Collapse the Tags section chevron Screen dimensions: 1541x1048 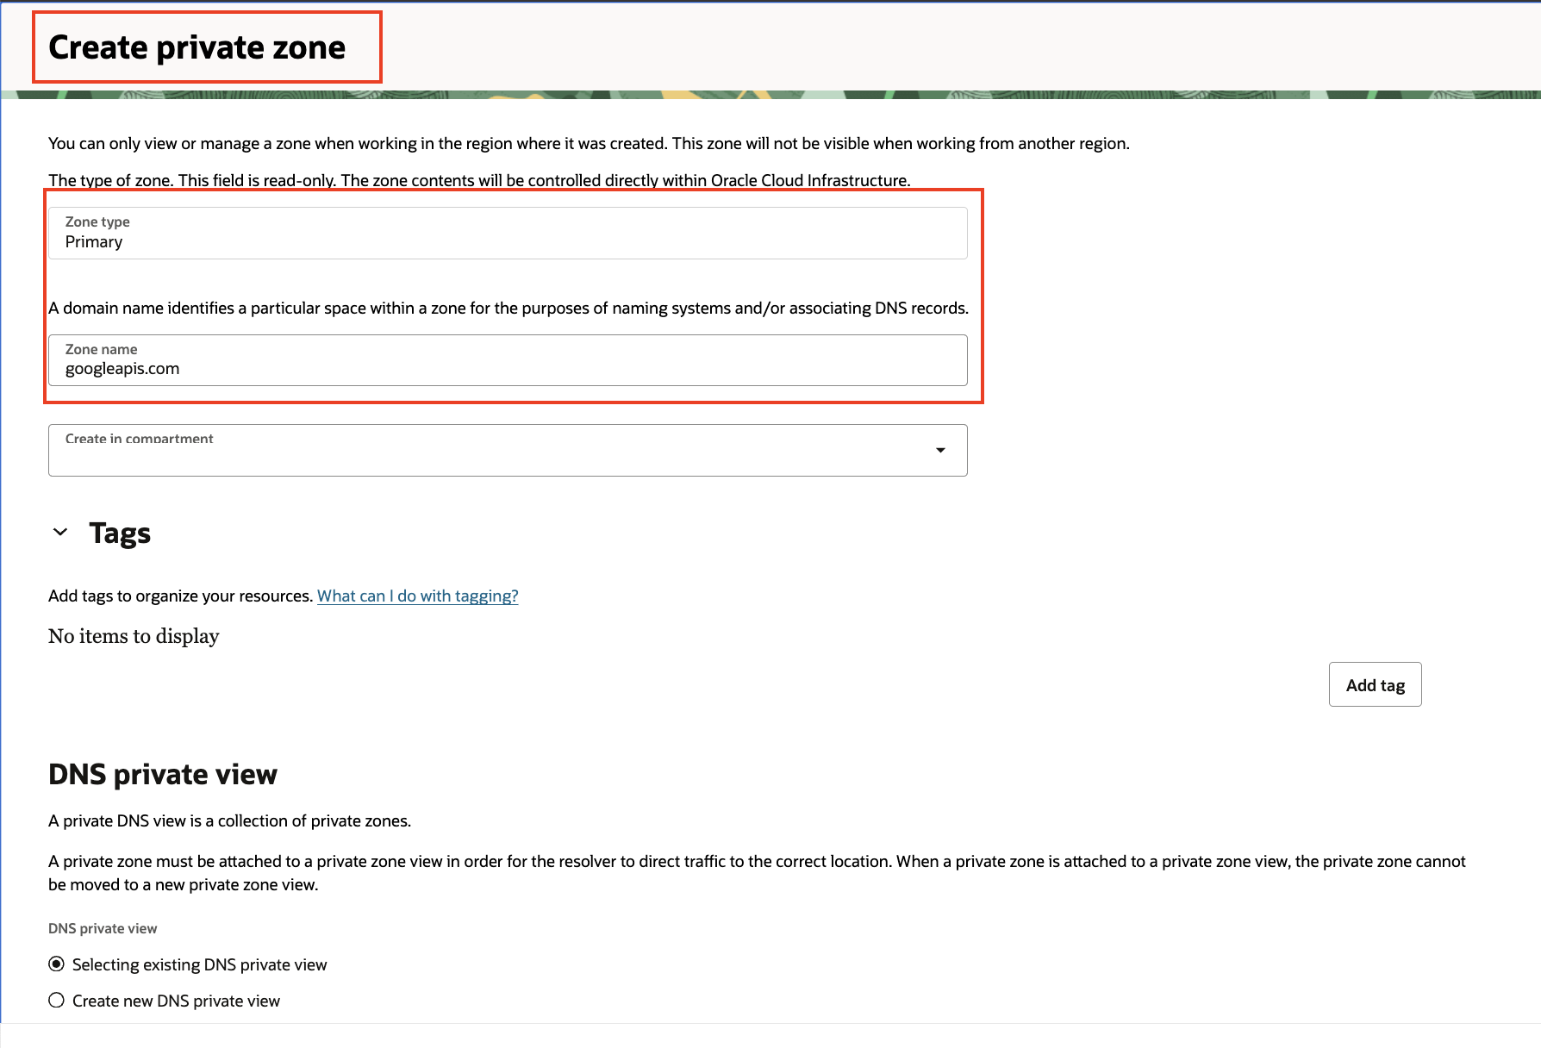pos(60,533)
